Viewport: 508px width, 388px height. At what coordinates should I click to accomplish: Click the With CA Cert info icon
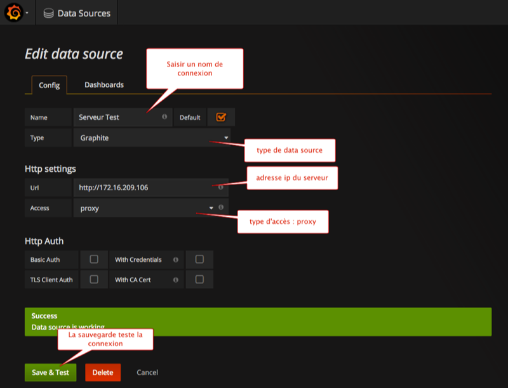click(x=174, y=280)
